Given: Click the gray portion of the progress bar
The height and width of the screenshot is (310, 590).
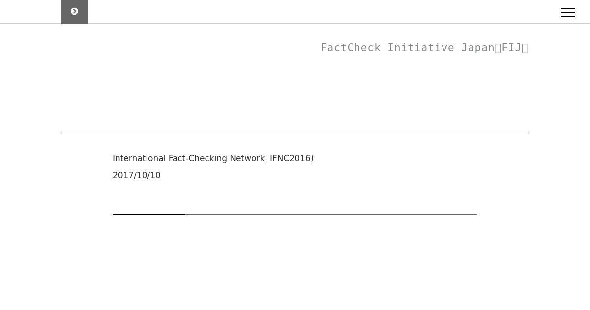Looking at the screenshot, I should click(x=331, y=214).
